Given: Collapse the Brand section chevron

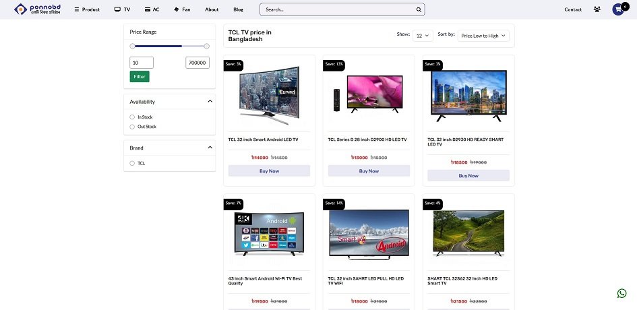Looking at the screenshot, I should [210, 148].
